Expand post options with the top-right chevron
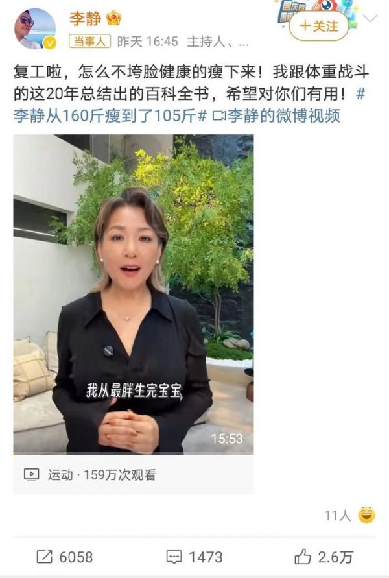The width and height of the screenshot is (389, 578). pos(370,18)
